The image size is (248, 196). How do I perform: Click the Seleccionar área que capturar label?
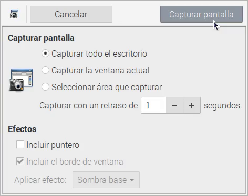[x=107, y=87]
